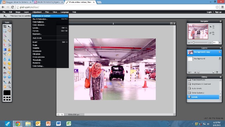Select the Hand pan tool
Image resolution: width=225 pixels, height=127 pixels.
[5, 86]
